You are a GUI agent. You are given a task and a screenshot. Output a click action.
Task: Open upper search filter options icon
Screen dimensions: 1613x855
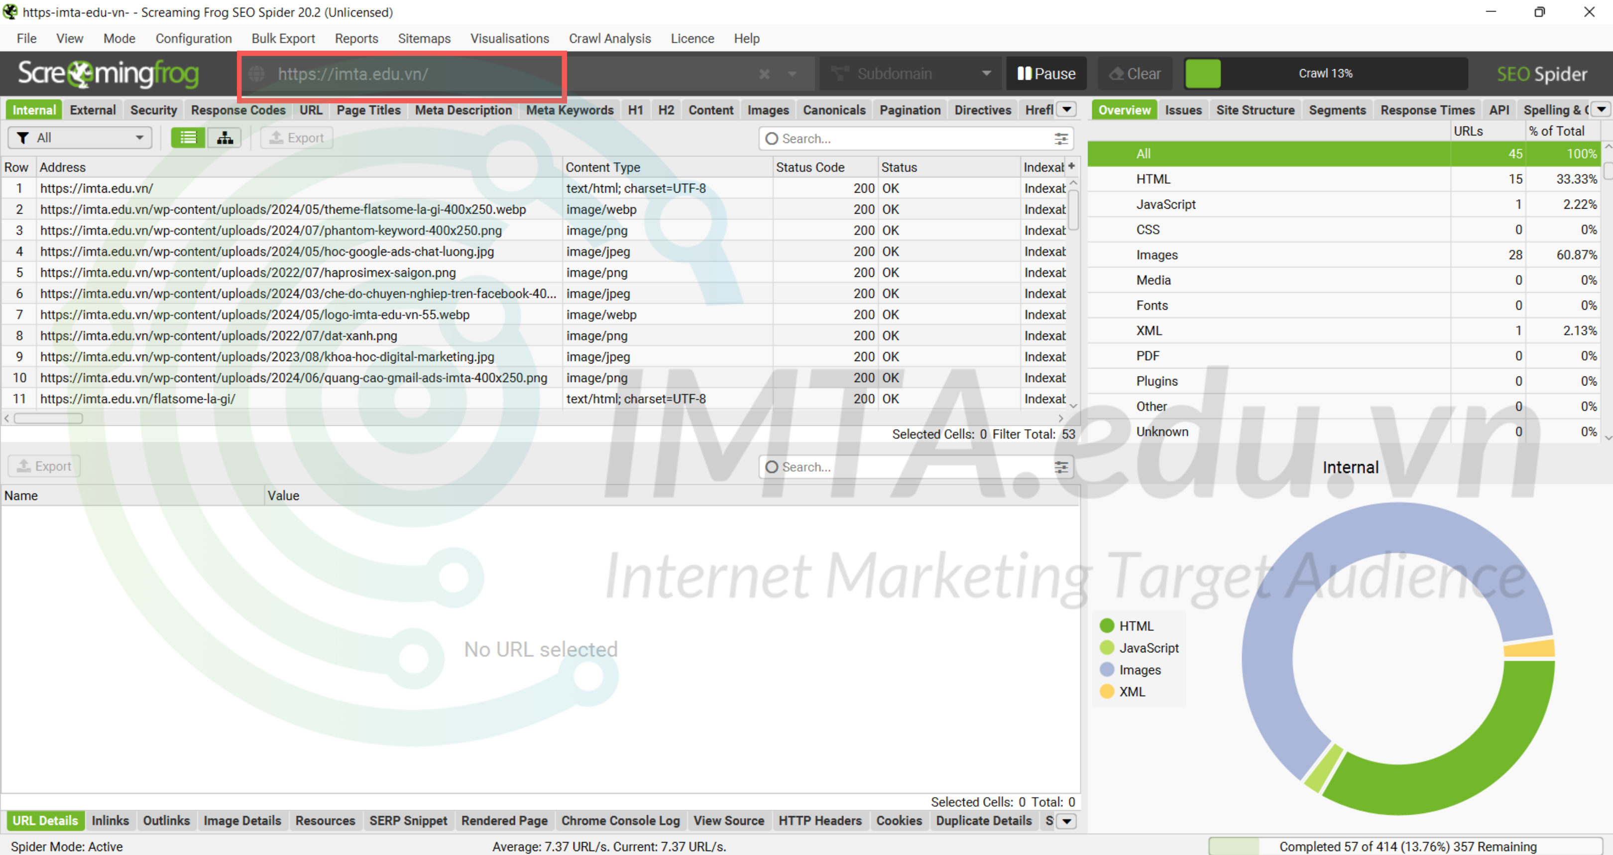[1061, 138]
